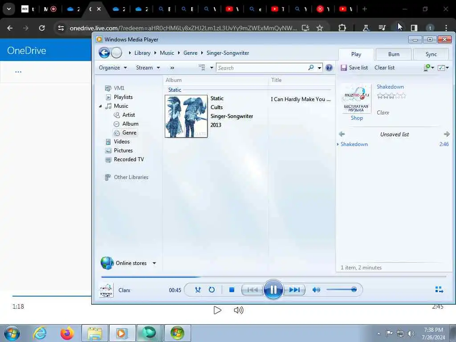456x342 pixels.
Task: Select Shakedown in the unsaved list
Action: click(354, 144)
